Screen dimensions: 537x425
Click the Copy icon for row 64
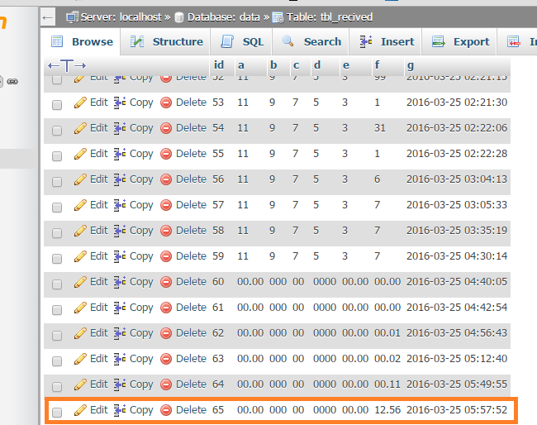click(120, 384)
